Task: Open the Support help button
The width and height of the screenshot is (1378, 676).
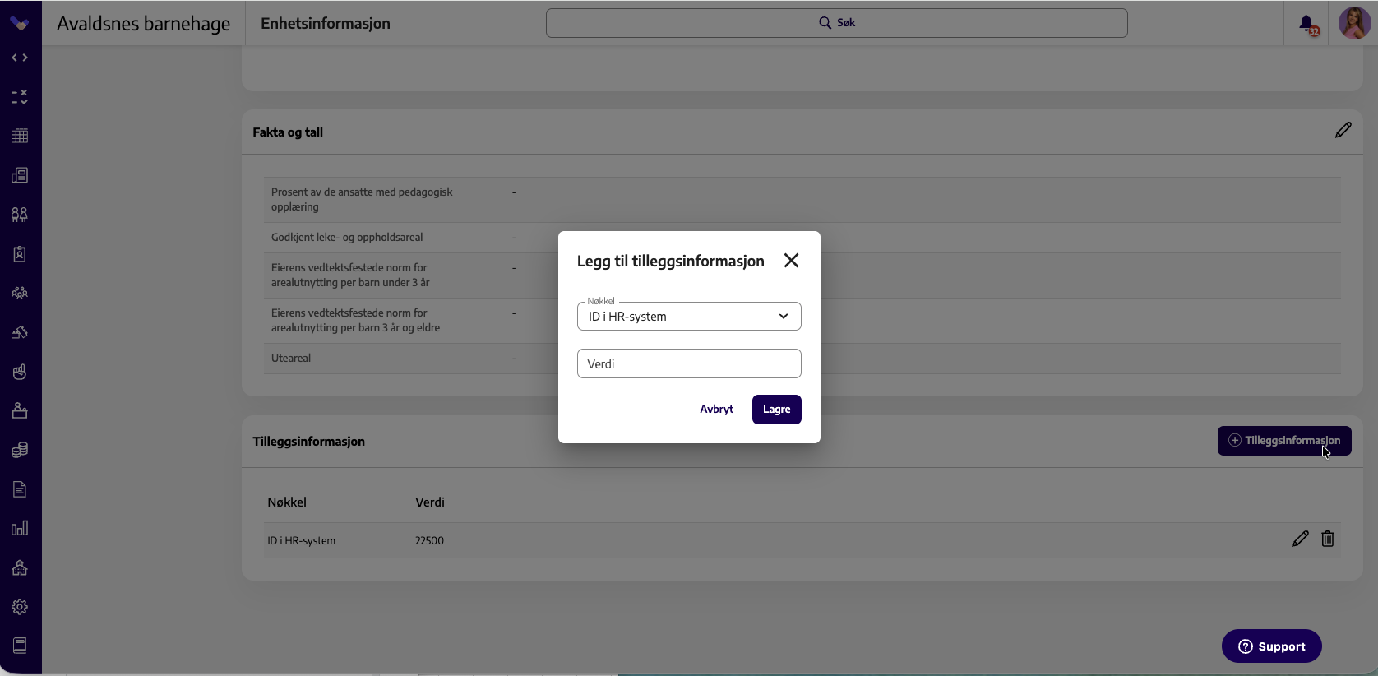Action: (1271, 646)
